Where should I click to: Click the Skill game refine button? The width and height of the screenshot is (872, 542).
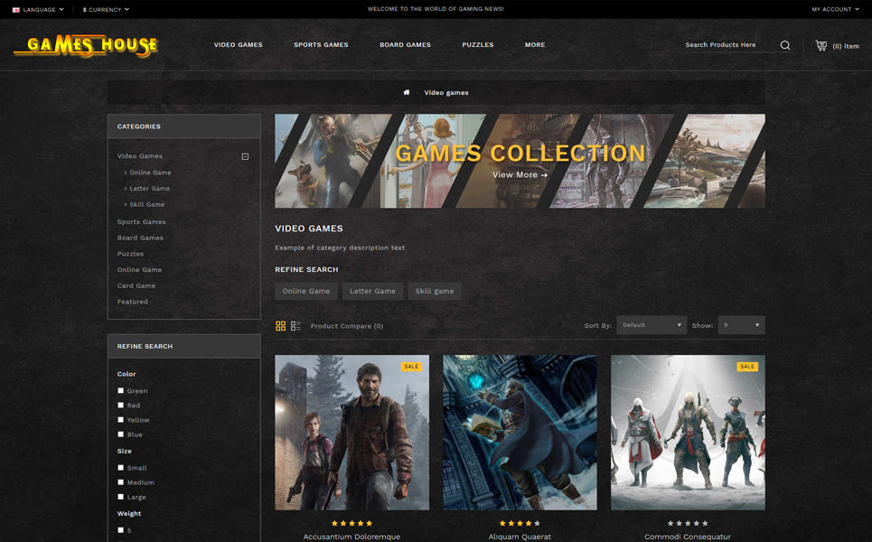[435, 291]
